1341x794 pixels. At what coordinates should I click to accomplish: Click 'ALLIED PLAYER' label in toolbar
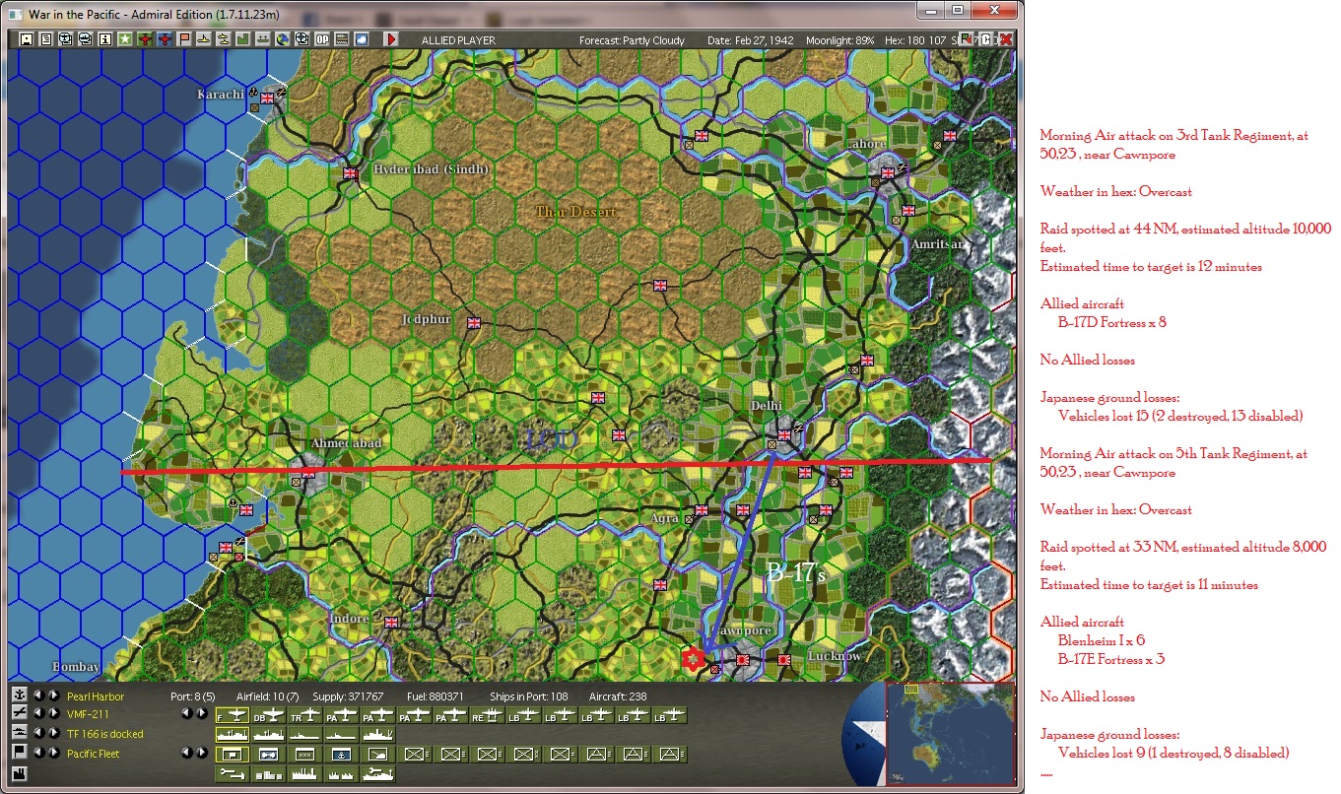(x=458, y=40)
